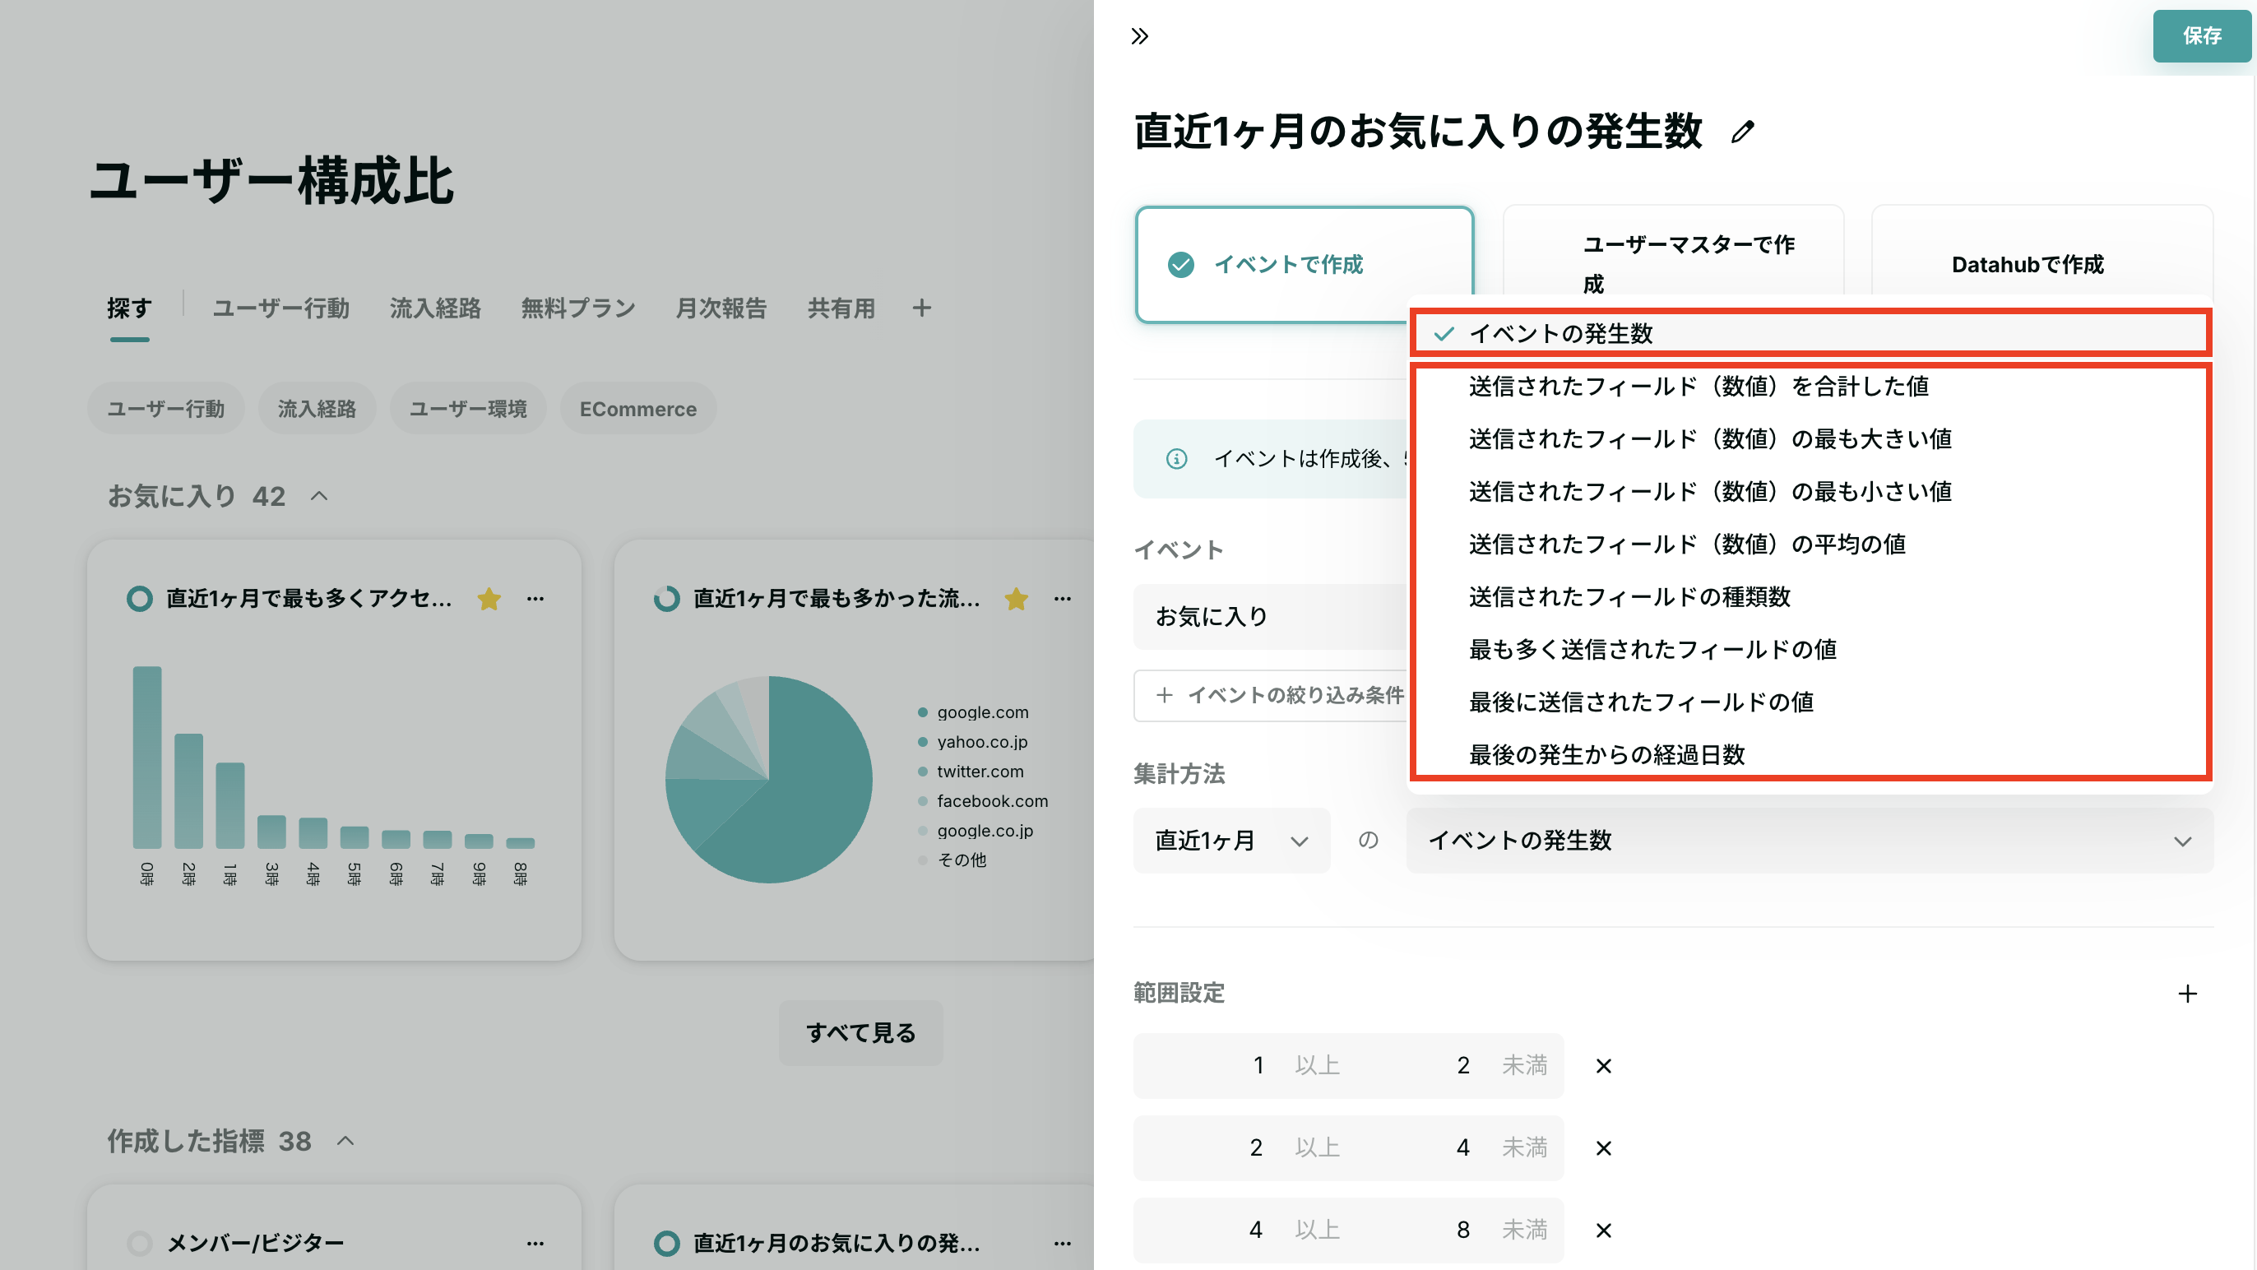Screen dimensions: 2257x1270
Task: Select イベントで作成 option
Action: (1304, 265)
